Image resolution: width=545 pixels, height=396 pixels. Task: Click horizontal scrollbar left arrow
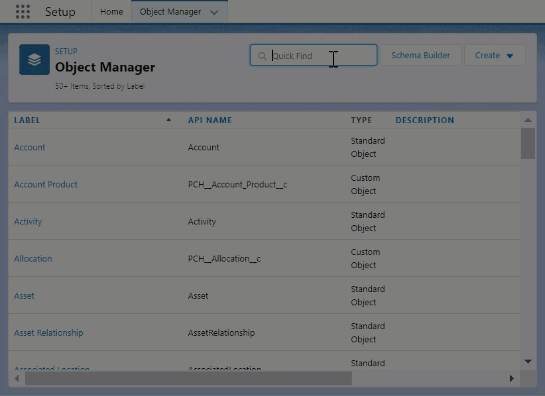click(x=16, y=379)
